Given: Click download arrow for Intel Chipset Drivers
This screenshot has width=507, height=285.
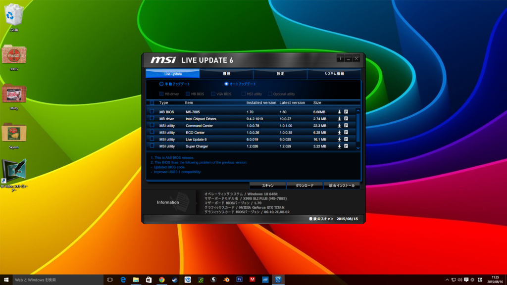Looking at the screenshot, I should click(x=339, y=119).
